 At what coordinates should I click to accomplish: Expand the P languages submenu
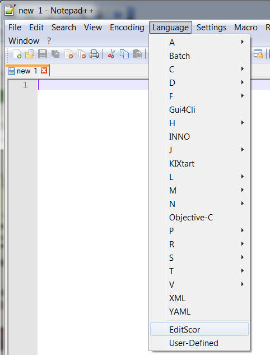(199, 230)
